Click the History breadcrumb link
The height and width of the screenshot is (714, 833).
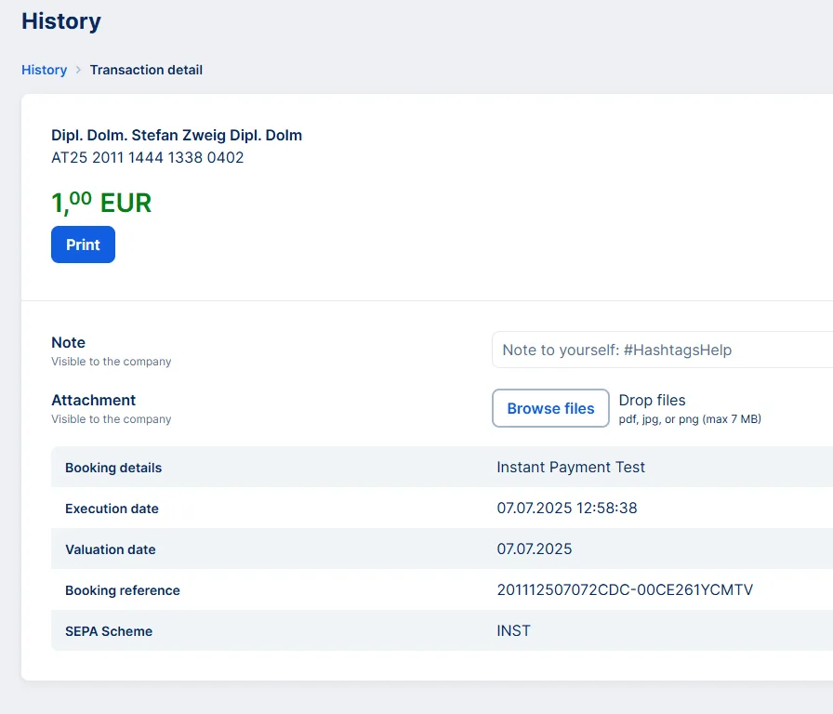(44, 70)
